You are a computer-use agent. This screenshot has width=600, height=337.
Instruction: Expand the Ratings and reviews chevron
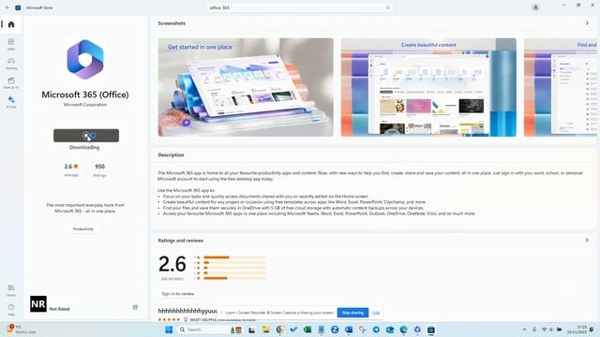[587, 241]
